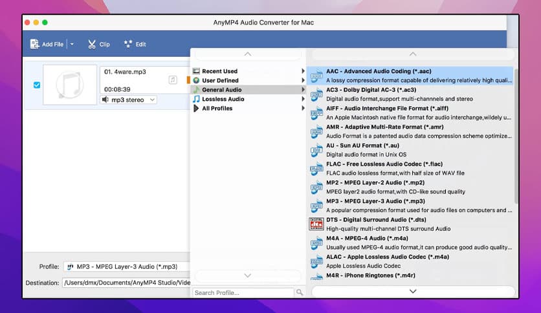Image resolution: width=541 pixels, height=313 pixels.
Task: Click the Destination path field
Action: click(x=126, y=283)
